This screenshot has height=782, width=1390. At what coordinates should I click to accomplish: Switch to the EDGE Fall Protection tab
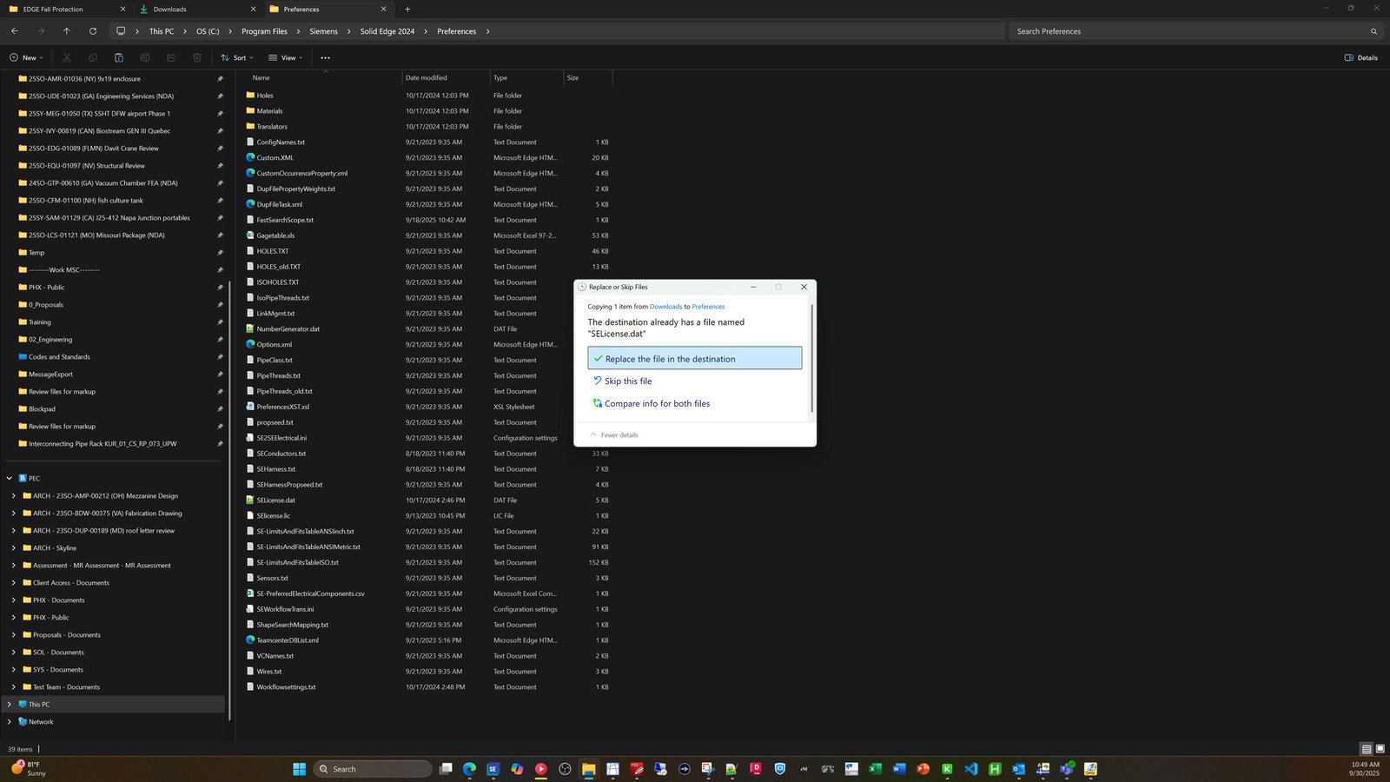pyautogui.click(x=65, y=10)
